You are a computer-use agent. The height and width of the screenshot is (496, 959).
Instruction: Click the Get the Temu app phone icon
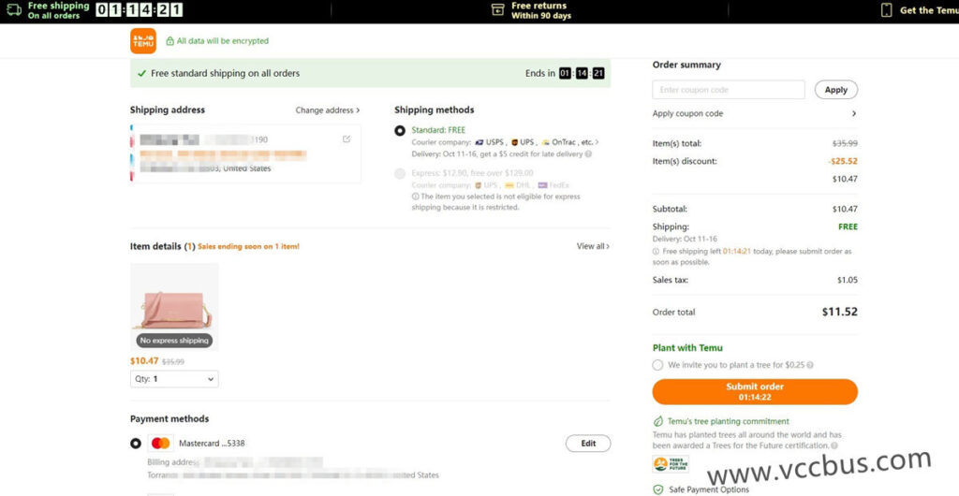coord(886,10)
